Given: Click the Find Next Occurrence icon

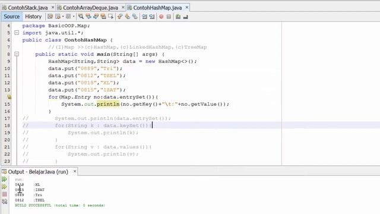Looking at the screenshot, I should point(96,17).
